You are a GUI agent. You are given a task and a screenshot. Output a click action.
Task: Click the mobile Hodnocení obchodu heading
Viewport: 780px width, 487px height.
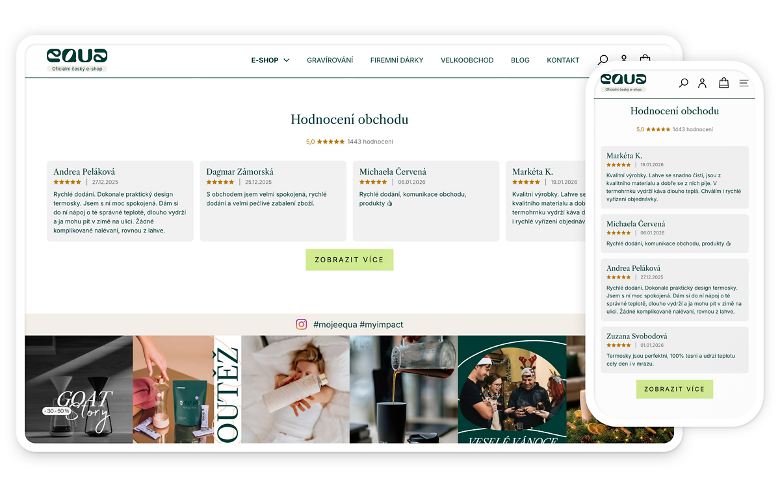coord(675,111)
